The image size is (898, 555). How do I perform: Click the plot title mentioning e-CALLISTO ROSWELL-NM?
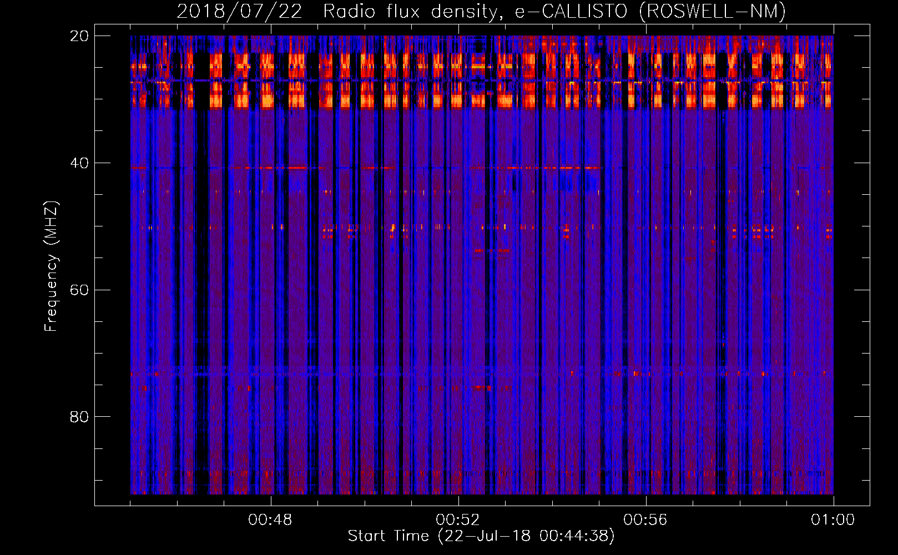pos(481,11)
